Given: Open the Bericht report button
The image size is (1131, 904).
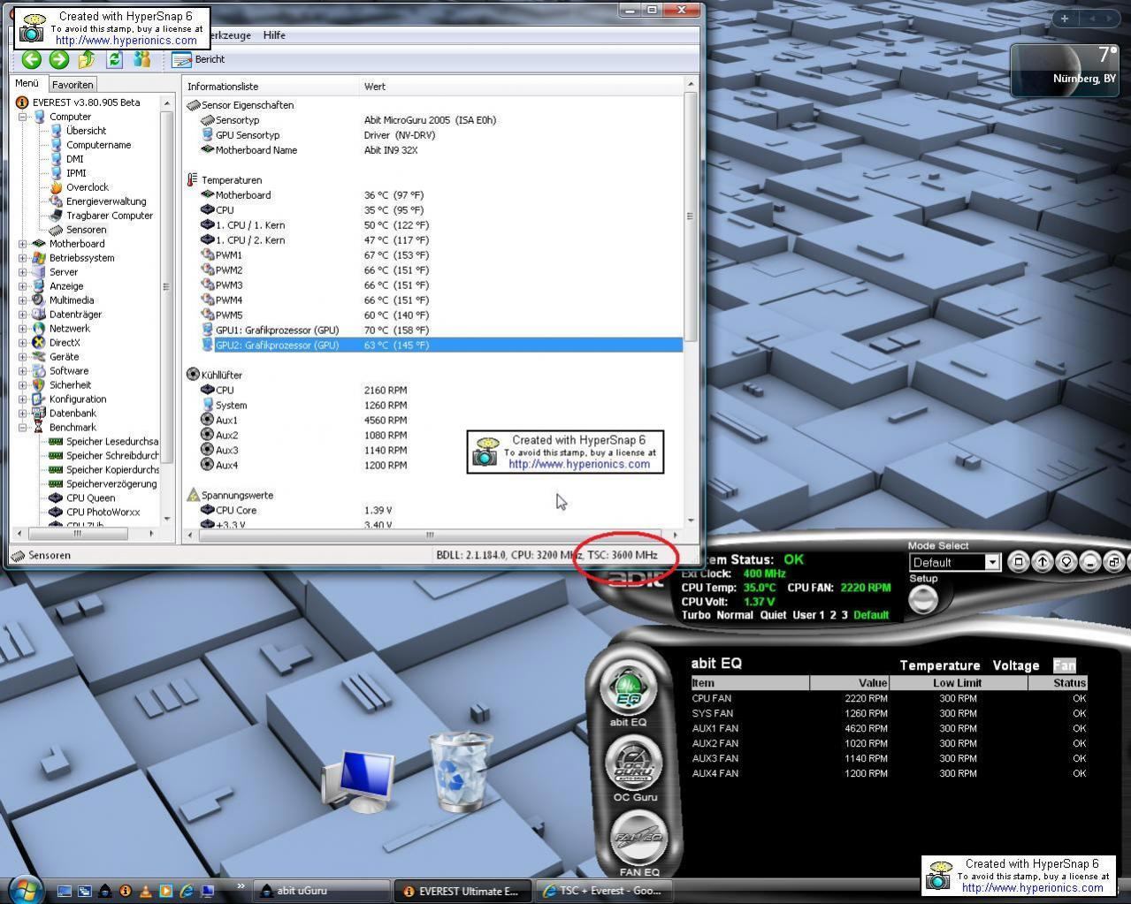Looking at the screenshot, I should click(199, 59).
